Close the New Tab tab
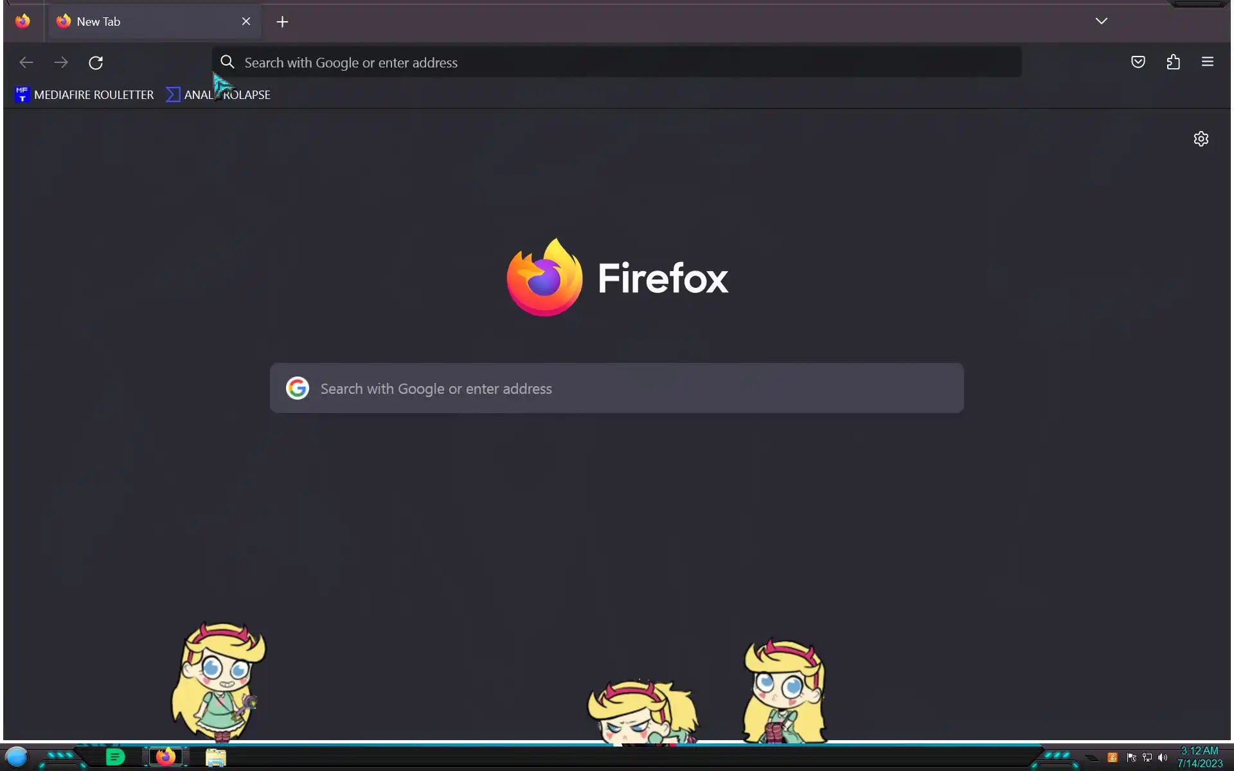The width and height of the screenshot is (1234, 771). [x=246, y=22]
